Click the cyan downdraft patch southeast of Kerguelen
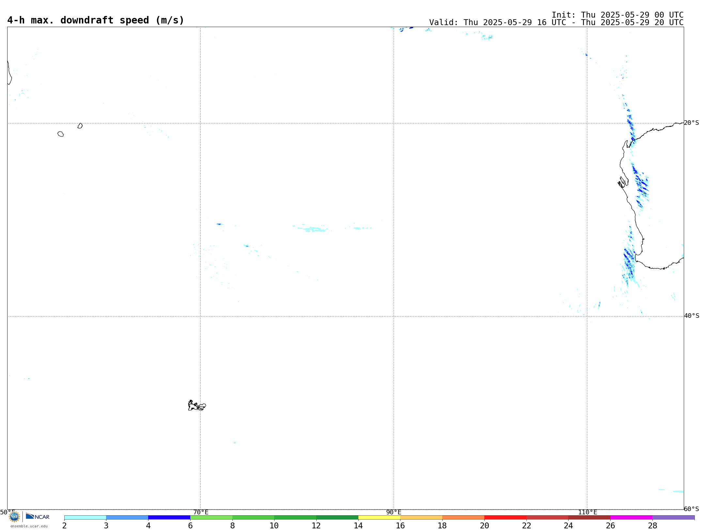The width and height of the screenshot is (705, 530). (x=234, y=443)
